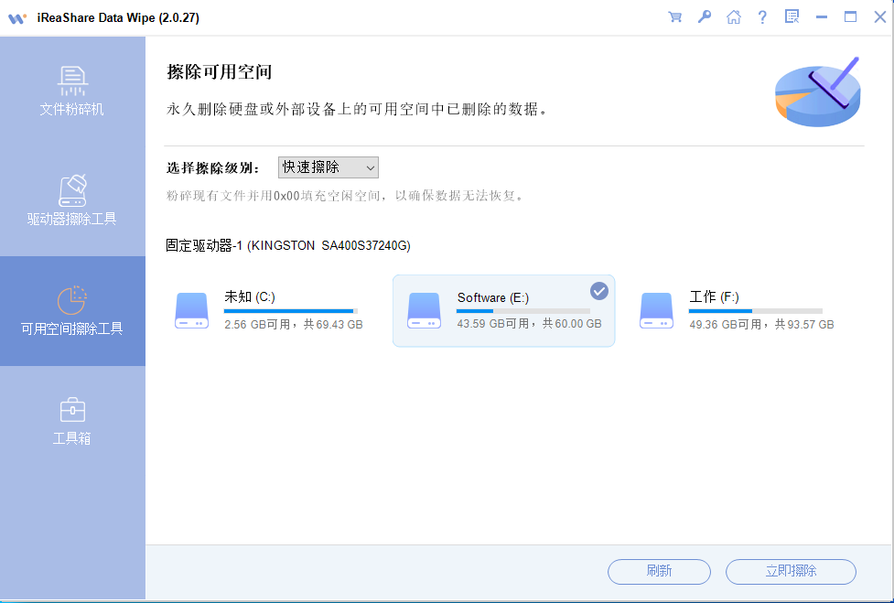Select the 未知 (C:) drive
The height and width of the screenshot is (603, 894).
pos(270,310)
